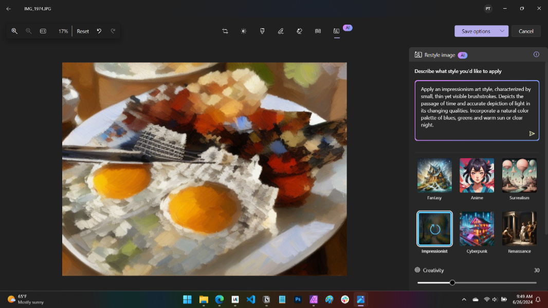Image resolution: width=548 pixels, height=308 pixels.
Task: Click the IMG_1974.JPG file name
Action: tap(38, 9)
